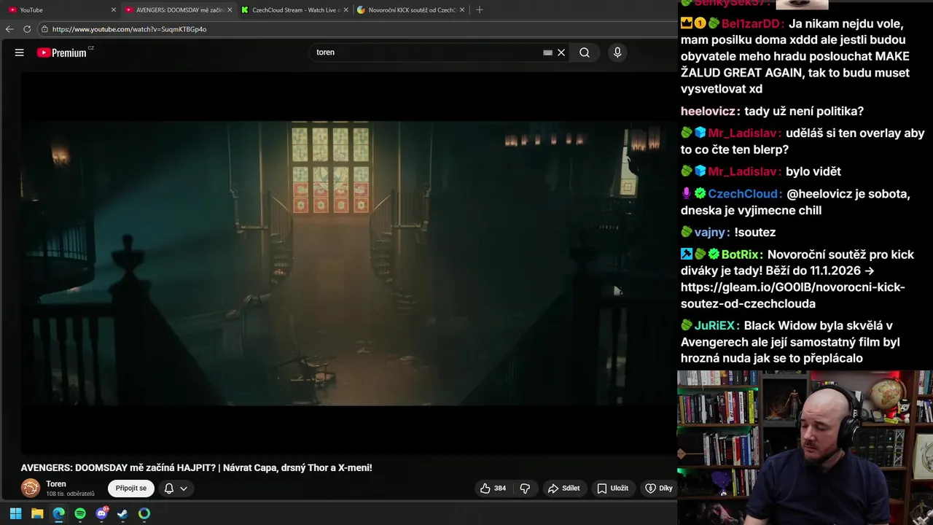Open File Explorer from the taskbar
This screenshot has height=525, width=933.
coord(37,513)
